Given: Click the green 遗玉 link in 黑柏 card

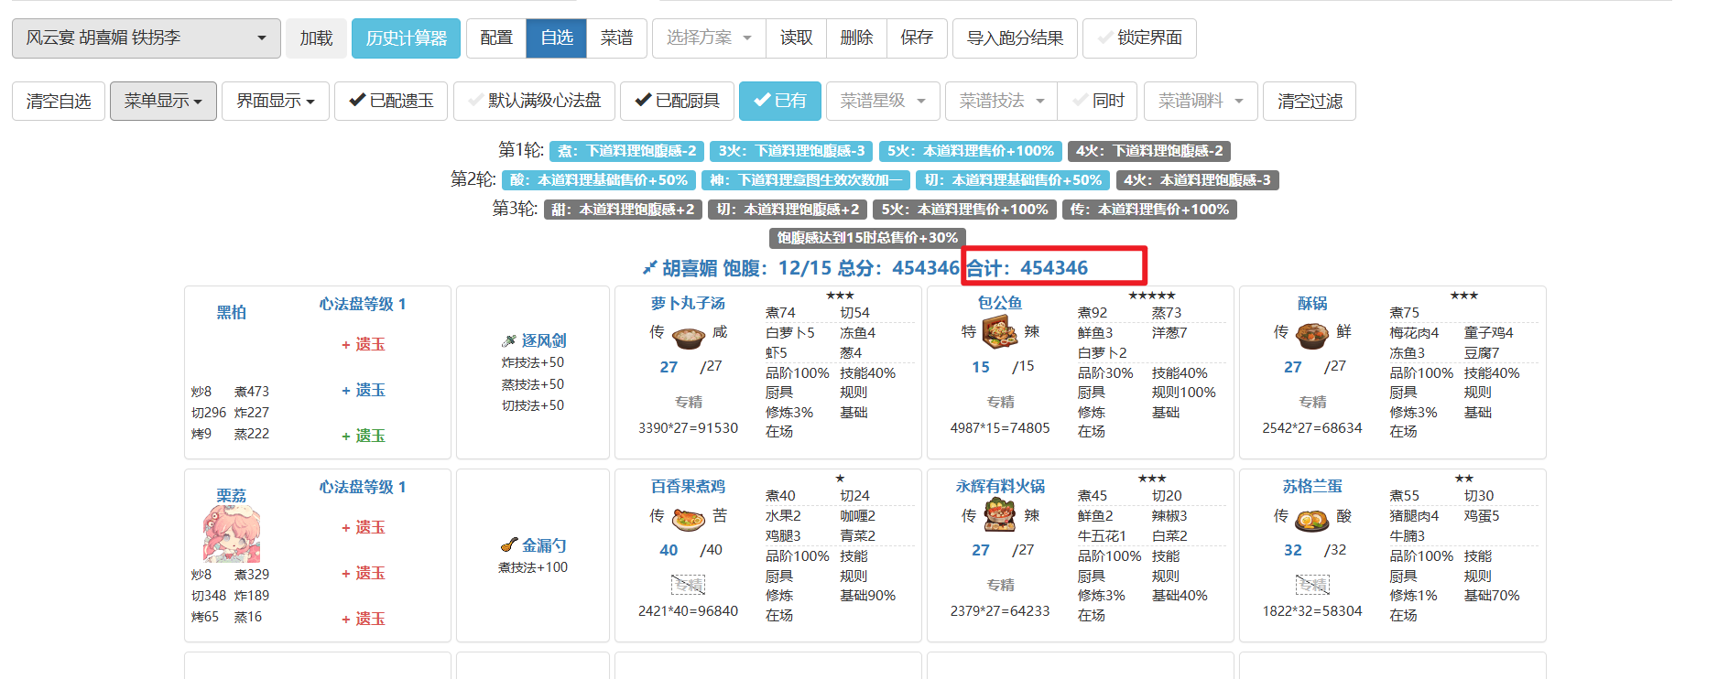Looking at the screenshot, I should coord(364,436).
